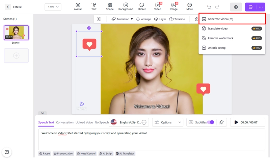The image size is (270, 159).
Task: Open the Sticker tool
Action: click(x=141, y=6)
